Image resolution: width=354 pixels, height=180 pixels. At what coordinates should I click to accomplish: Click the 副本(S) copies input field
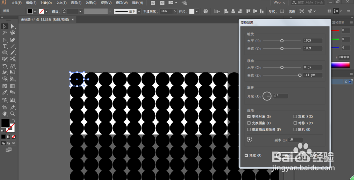[x=296, y=140]
